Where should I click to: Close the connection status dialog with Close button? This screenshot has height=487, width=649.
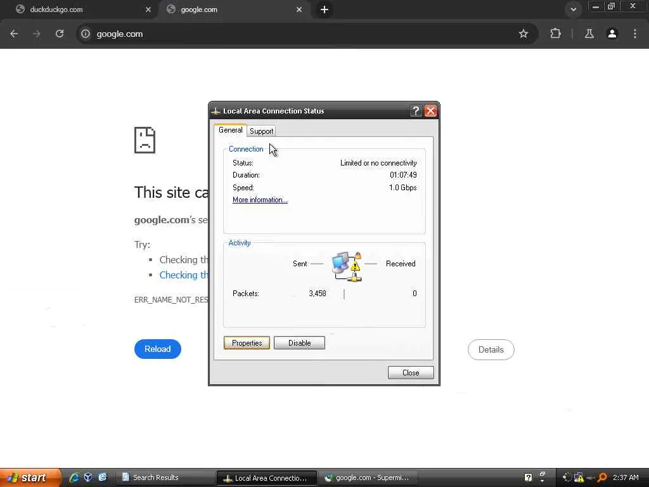[411, 373]
